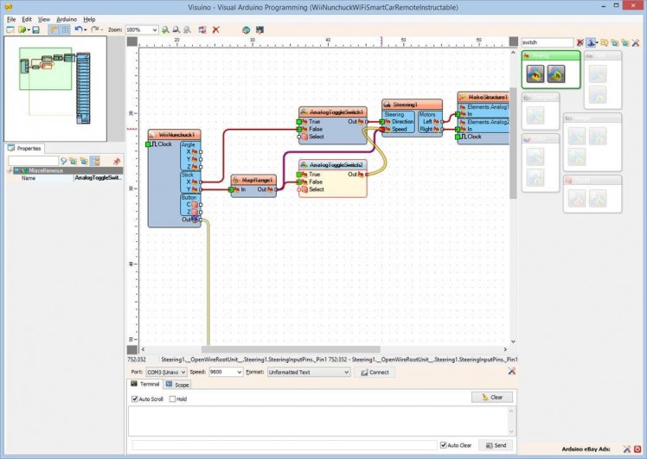This screenshot has width=647, height=459.
Task: Open the Arduino menu
Action: click(x=67, y=18)
